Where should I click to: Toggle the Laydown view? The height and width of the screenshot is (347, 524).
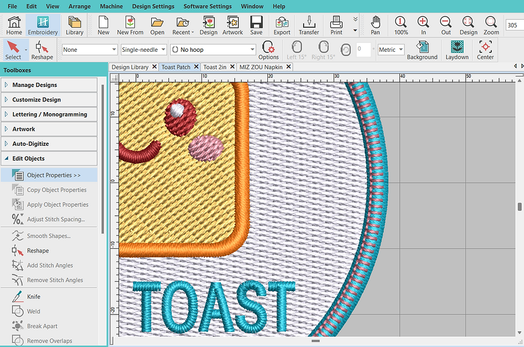pos(456,50)
